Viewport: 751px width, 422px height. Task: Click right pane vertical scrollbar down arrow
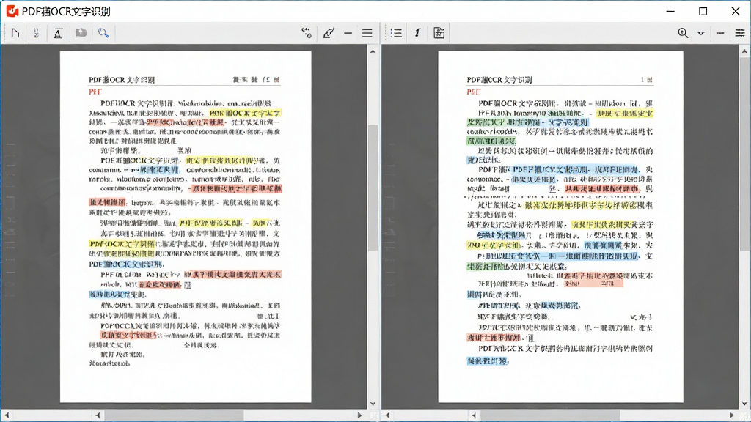point(744,404)
